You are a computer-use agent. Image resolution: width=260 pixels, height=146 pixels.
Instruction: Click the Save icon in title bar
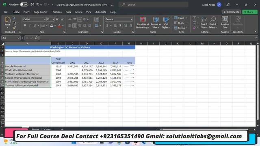point(32,4)
